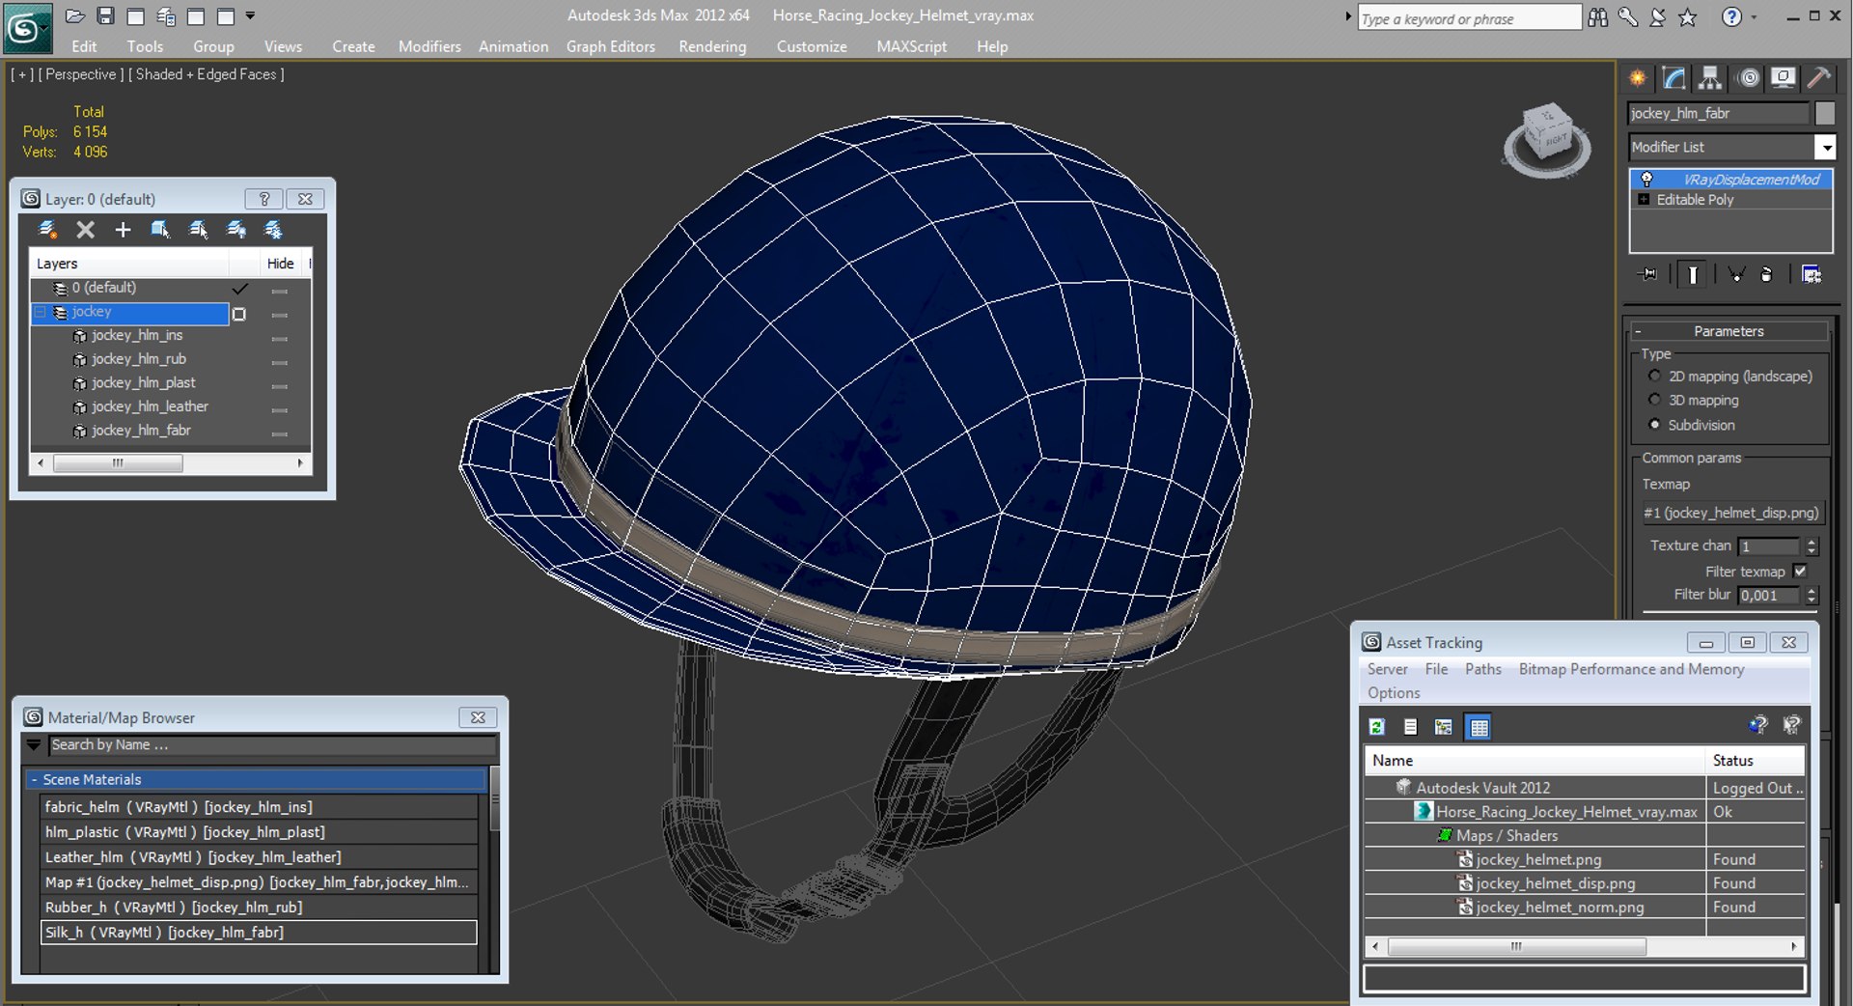This screenshot has width=1853, height=1006.
Task: Click the Perspective viewport label
Action: [80, 74]
